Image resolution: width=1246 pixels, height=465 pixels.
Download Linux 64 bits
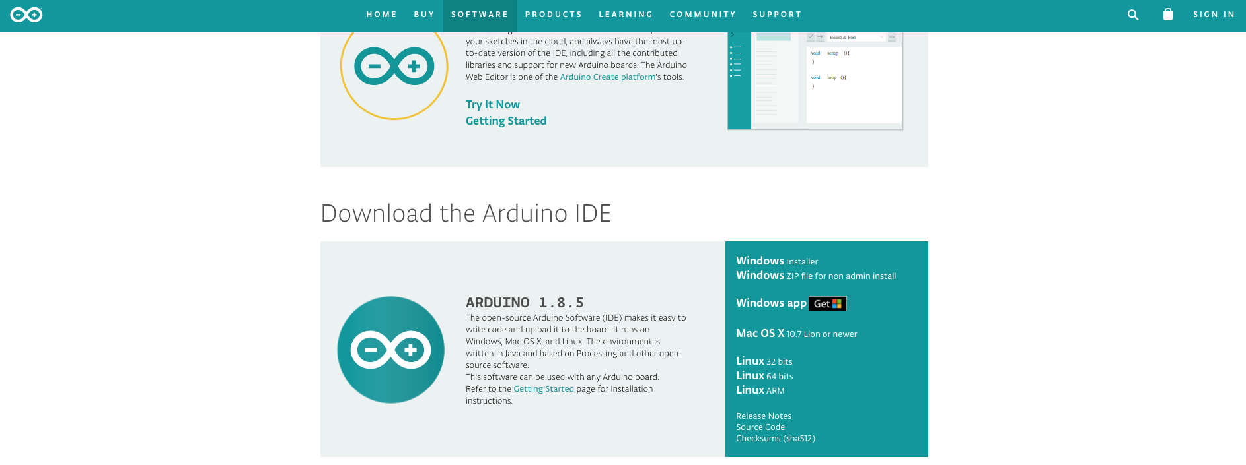pyautogui.click(x=764, y=376)
